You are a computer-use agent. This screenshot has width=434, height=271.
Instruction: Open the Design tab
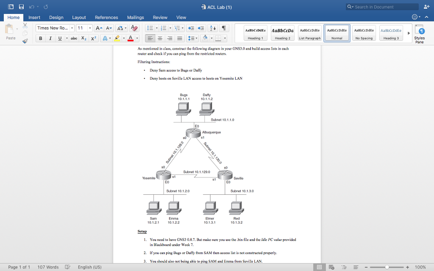tap(56, 17)
